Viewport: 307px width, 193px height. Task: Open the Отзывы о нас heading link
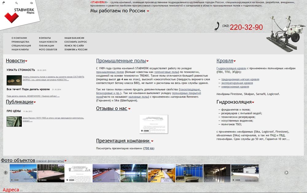pos(112,108)
